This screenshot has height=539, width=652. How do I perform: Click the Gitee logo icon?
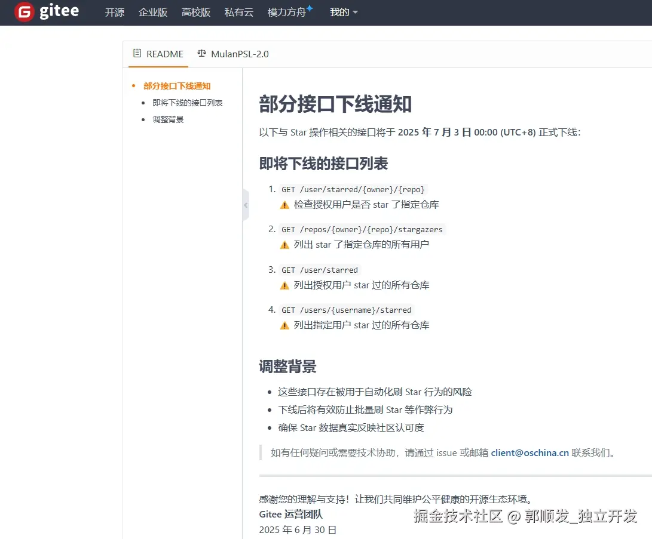[x=23, y=11]
